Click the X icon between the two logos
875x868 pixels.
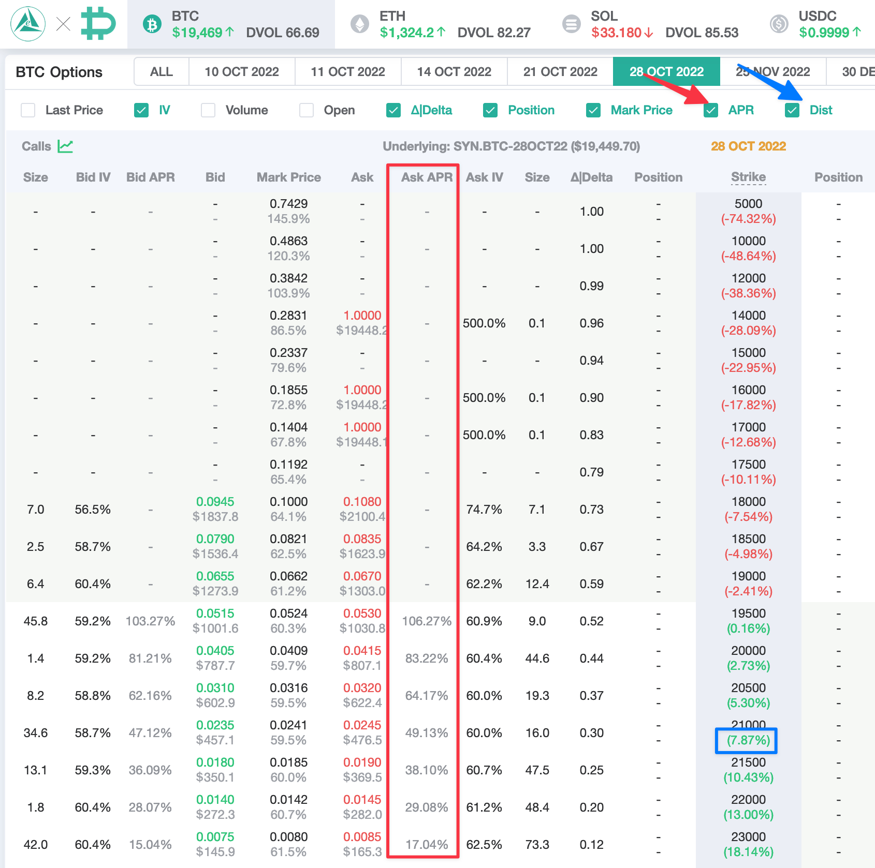point(63,24)
